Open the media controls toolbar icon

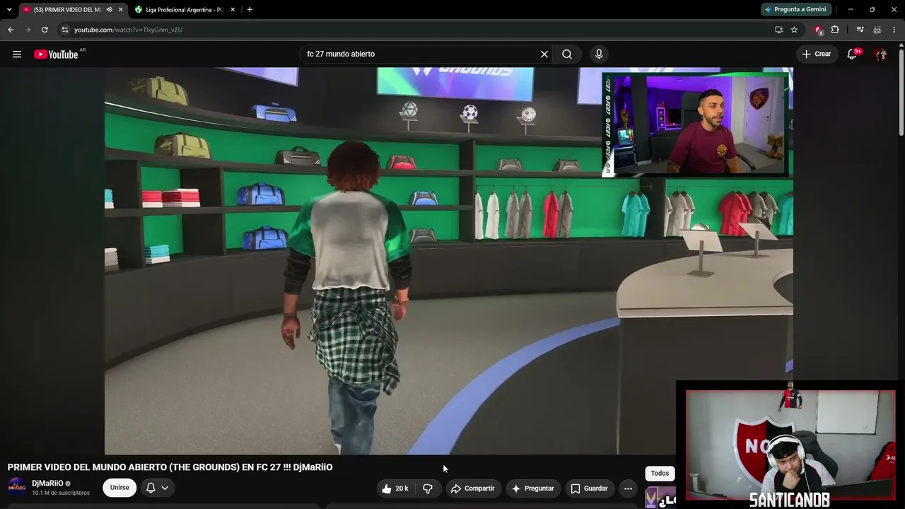860,30
